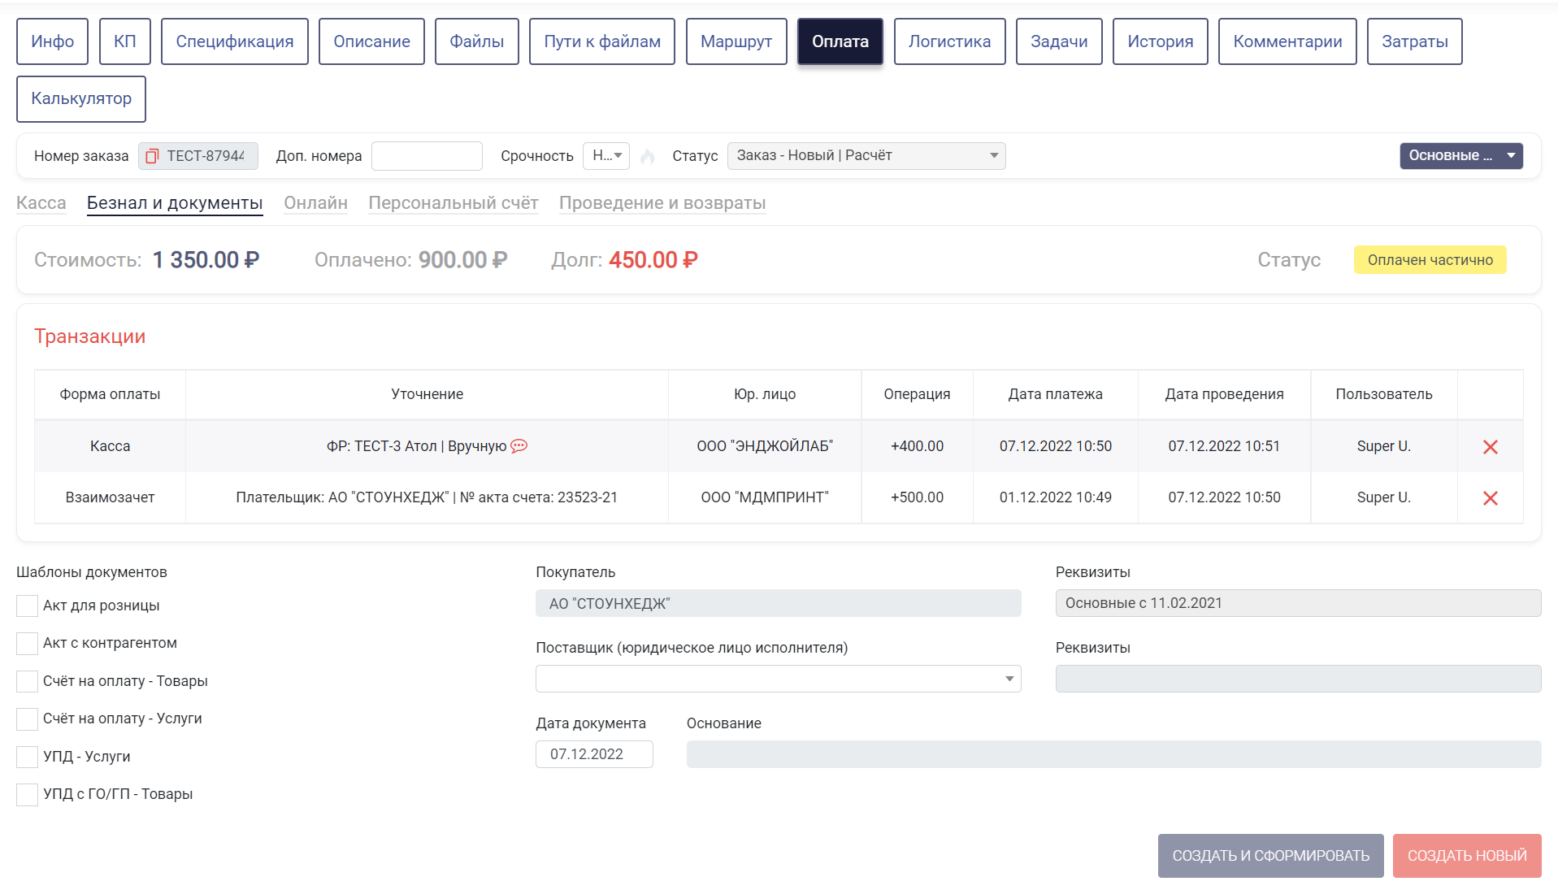The height and width of the screenshot is (890, 1558).
Task: Click the Дата документа date field
Action: click(594, 754)
